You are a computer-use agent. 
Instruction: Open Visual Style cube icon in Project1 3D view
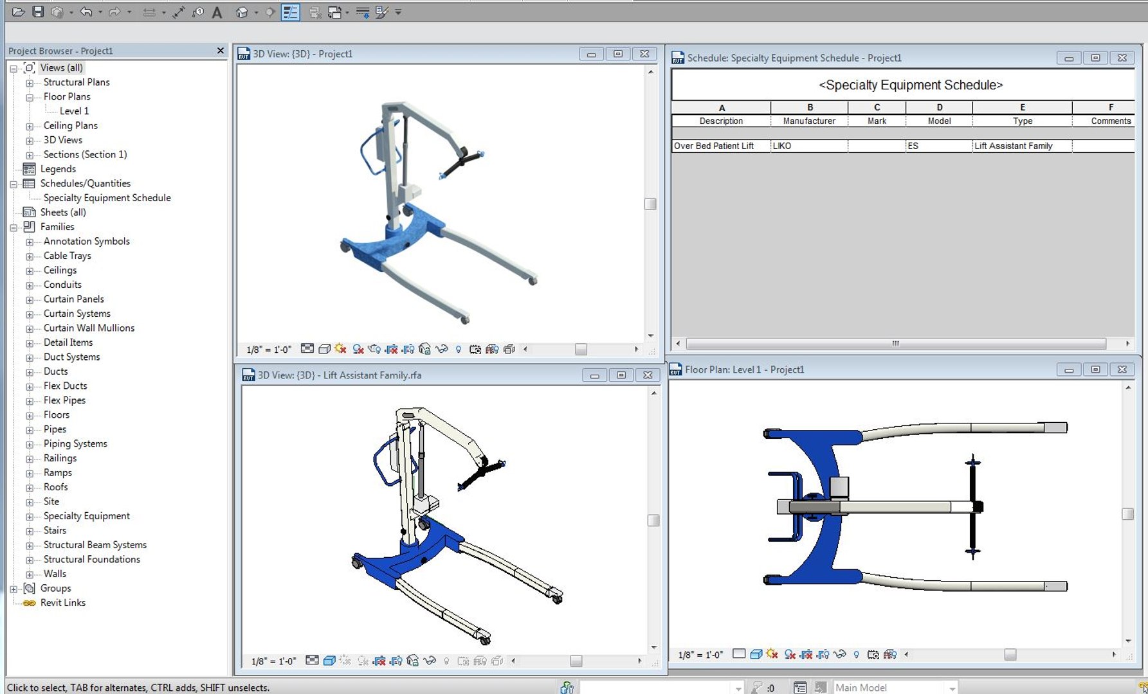coord(325,349)
